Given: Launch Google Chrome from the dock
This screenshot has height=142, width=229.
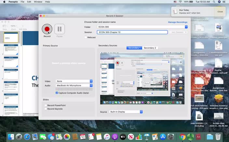Looking at the screenshot, I should (x=183, y=137).
